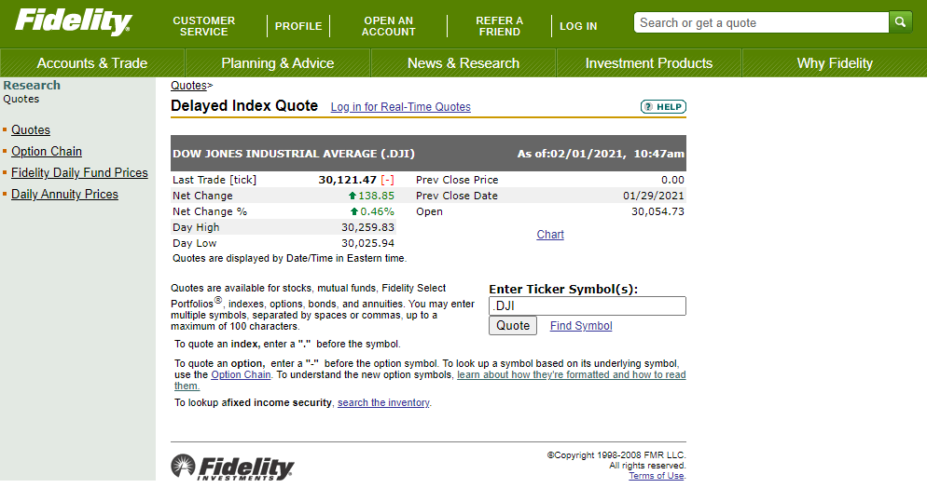Open Why Fidelity menu

pyautogui.click(x=834, y=63)
